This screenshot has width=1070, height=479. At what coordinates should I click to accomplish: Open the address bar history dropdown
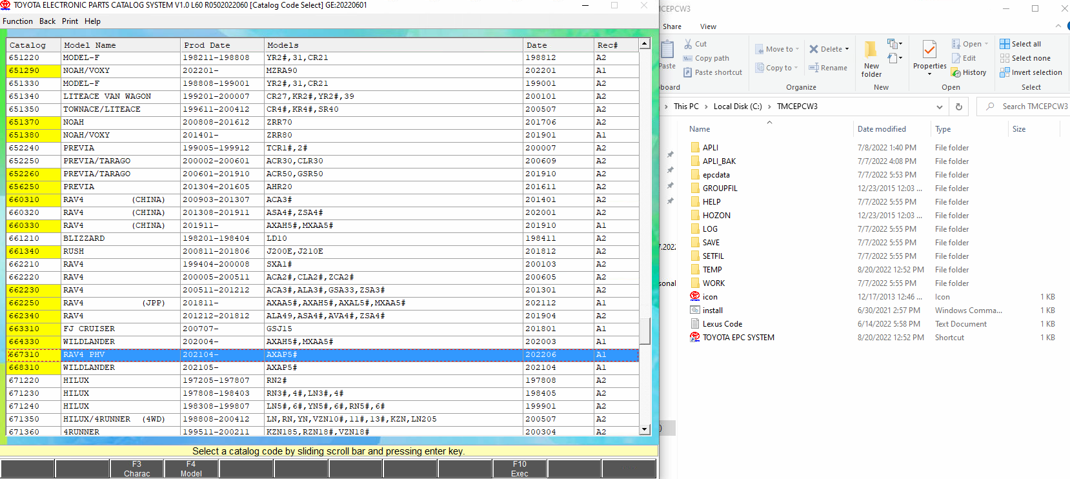940,107
